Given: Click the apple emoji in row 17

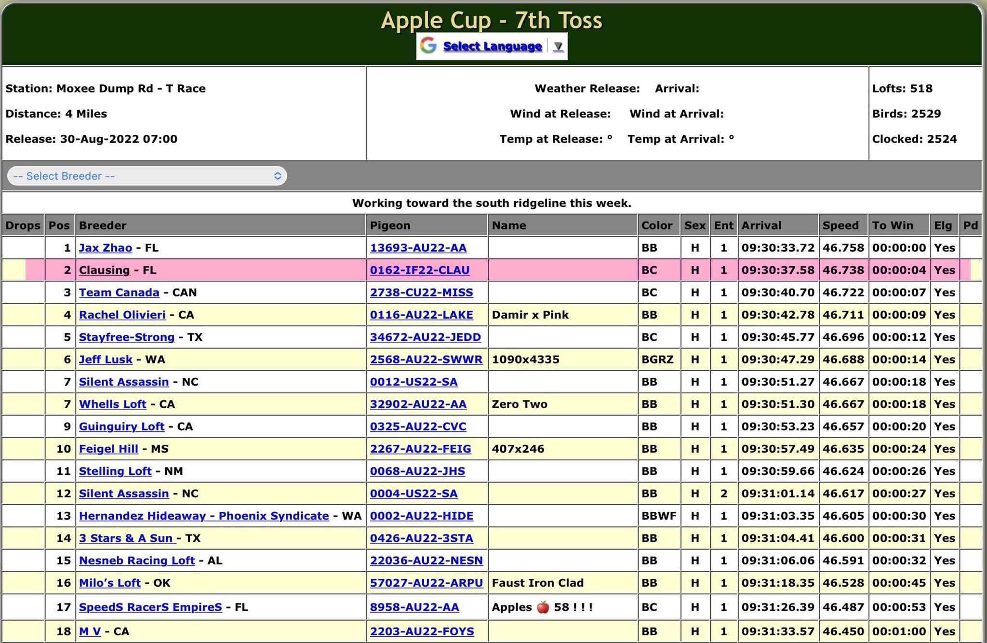Looking at the screenshot, I should [543, 607].
